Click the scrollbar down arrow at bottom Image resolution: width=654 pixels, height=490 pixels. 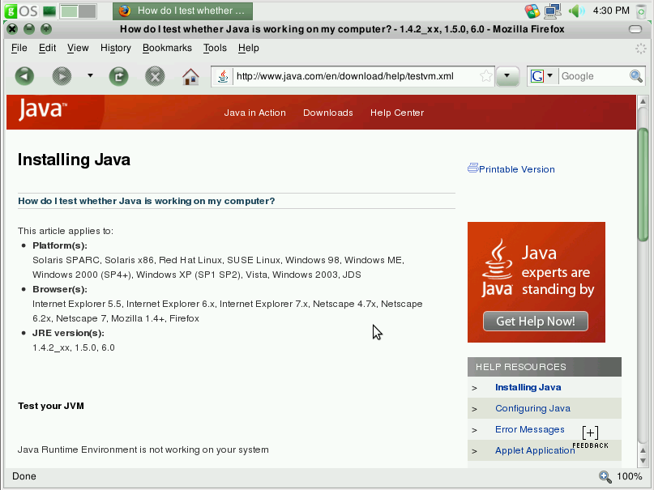coord(643,460)
